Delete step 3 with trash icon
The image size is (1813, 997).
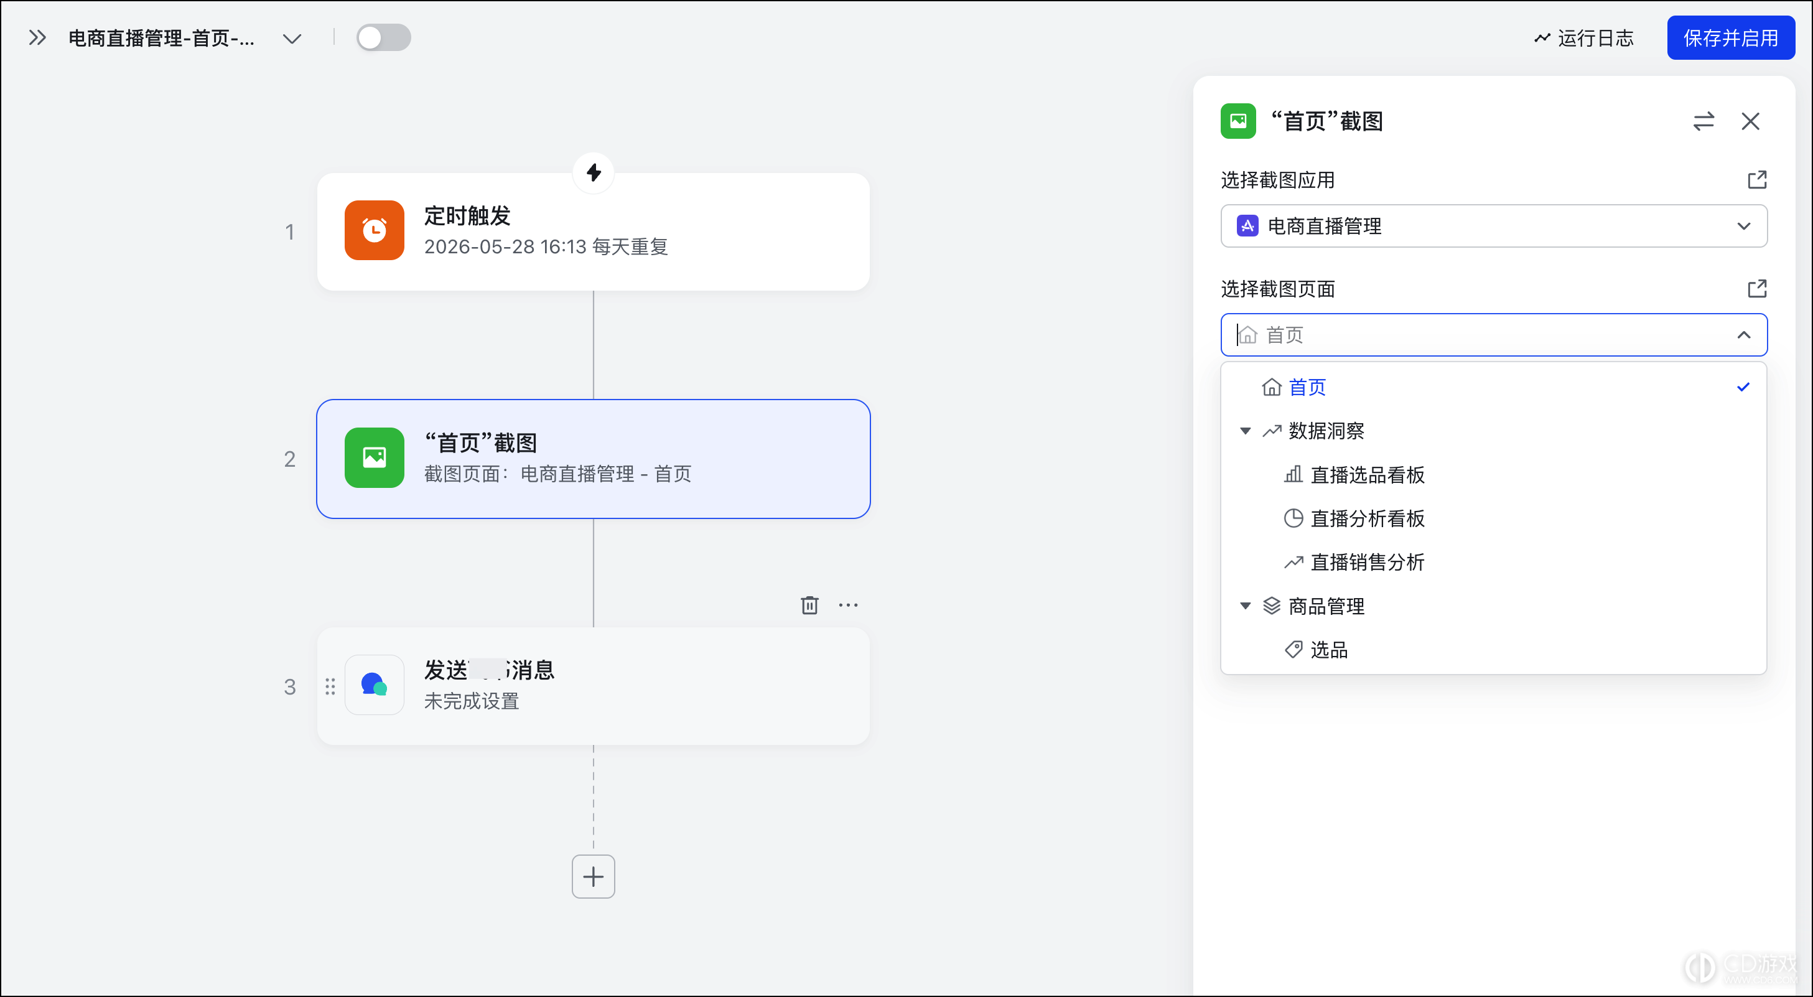pos(809,605)
